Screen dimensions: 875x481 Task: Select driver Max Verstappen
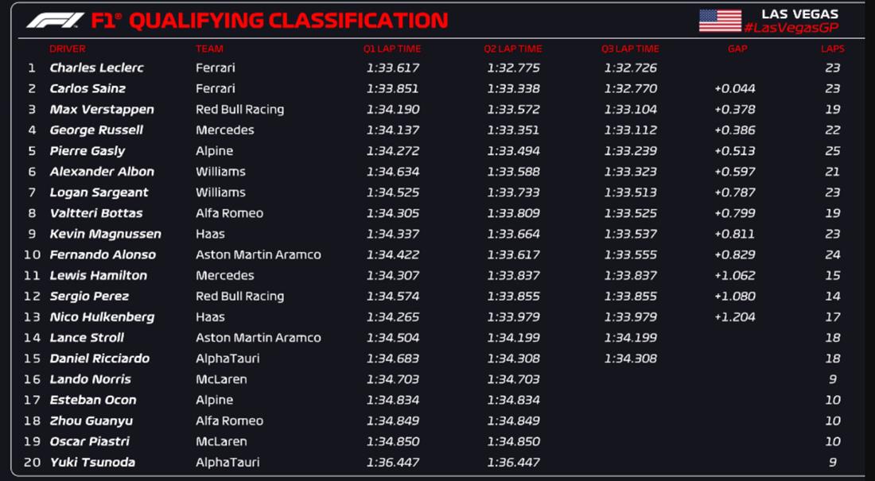pyautogui.click(x=102, y=110)
